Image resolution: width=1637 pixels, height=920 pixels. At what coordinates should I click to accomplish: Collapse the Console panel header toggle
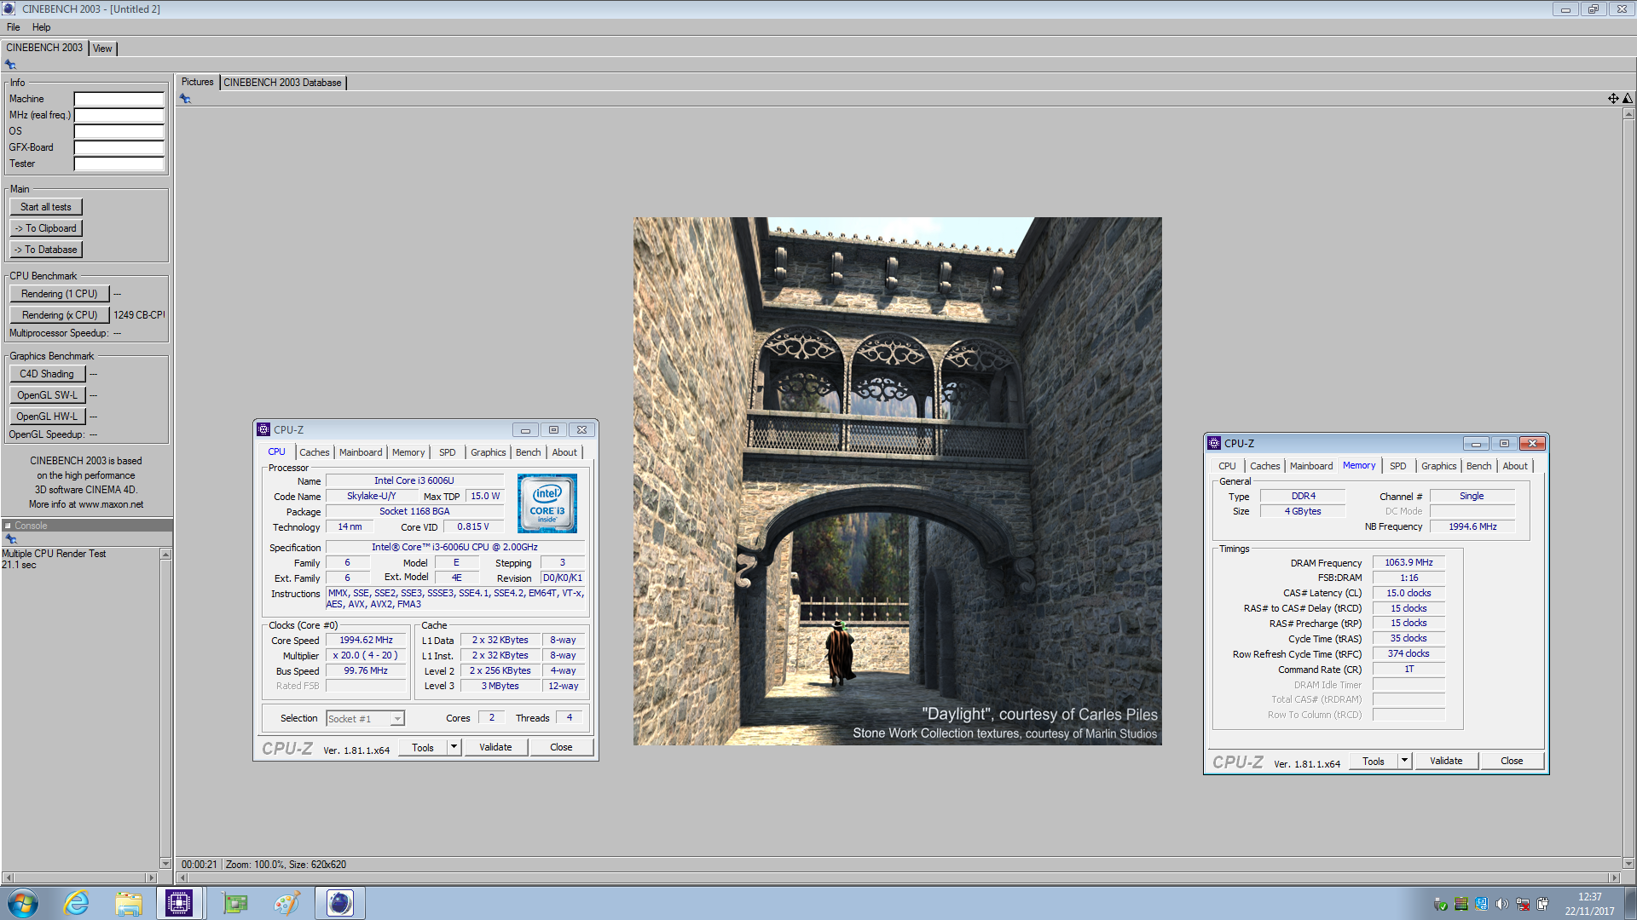pos(8,526)
